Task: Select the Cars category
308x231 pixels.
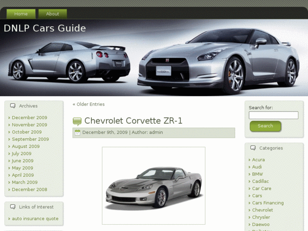Action: [257, 196]
